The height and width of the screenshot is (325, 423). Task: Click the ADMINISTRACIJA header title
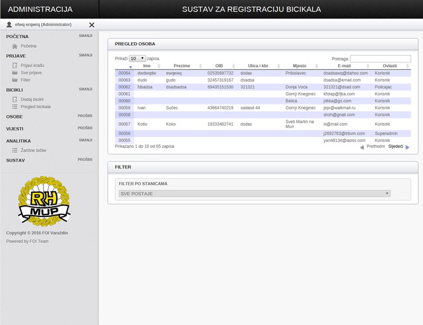[40, 10]
